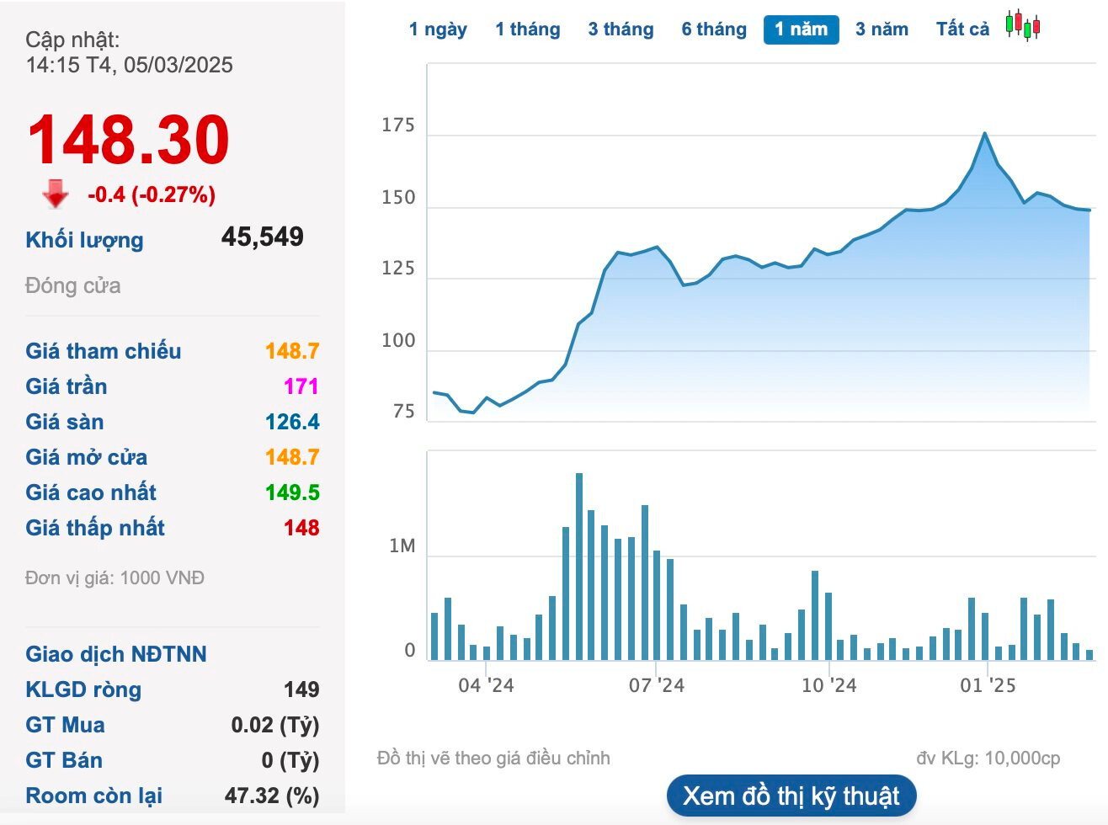1108x825 pixels.
Task: Click the Giá trần label
Action: coord(67,386)
